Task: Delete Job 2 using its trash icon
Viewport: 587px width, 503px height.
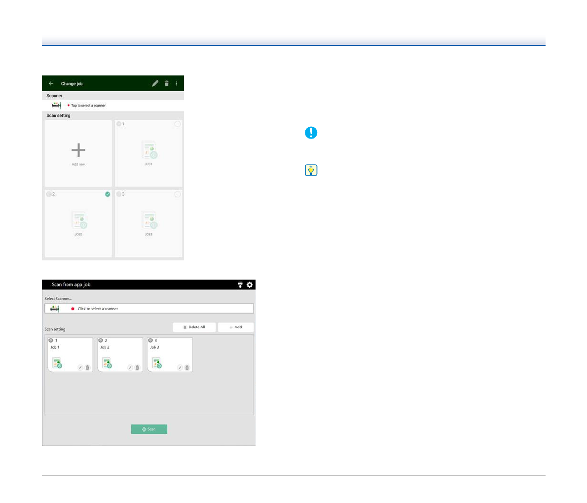Action: pos(137,367)
